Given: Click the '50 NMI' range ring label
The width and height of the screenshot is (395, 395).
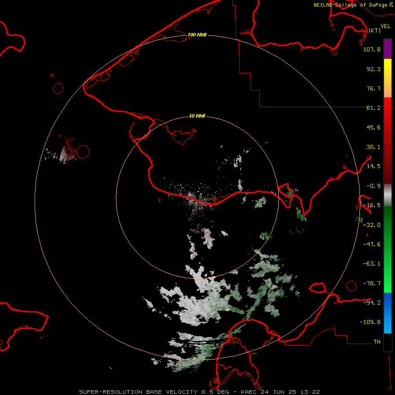Looking at the screenshot, I should click(197, 116).
